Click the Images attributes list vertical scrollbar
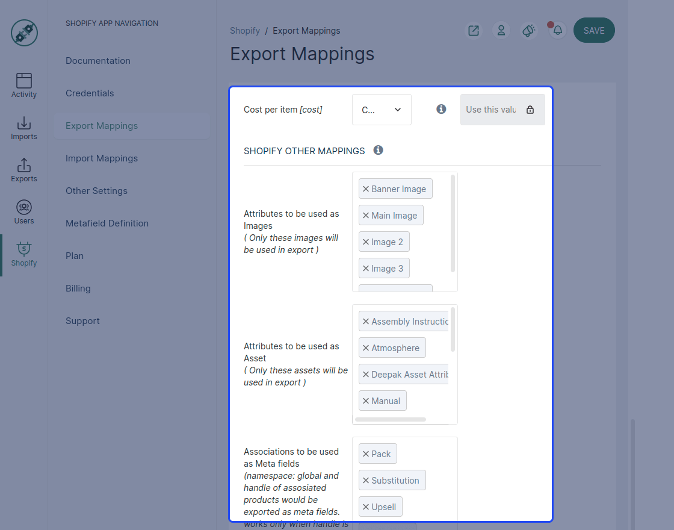The width and height of the screenshot is (674, 530). (453, 223)
